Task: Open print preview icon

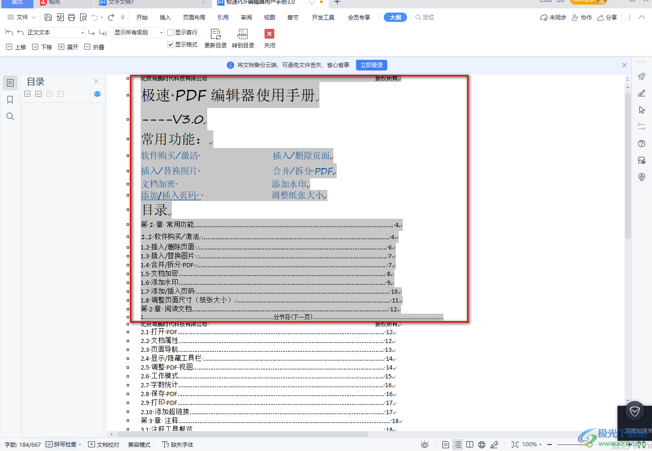Action: point(83,17)
